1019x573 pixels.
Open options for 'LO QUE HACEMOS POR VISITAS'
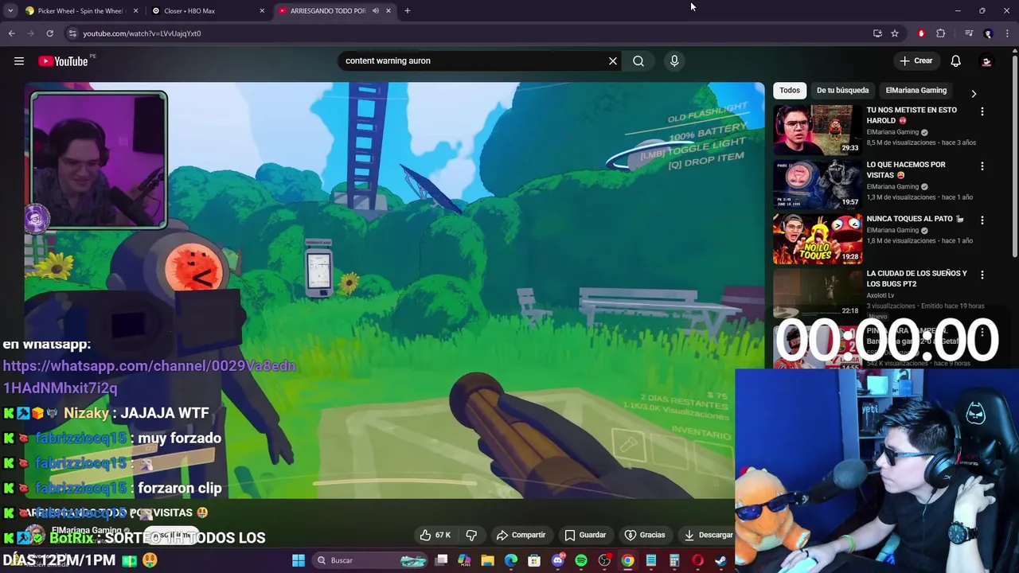pyautogui.click(x=982, y=166)
